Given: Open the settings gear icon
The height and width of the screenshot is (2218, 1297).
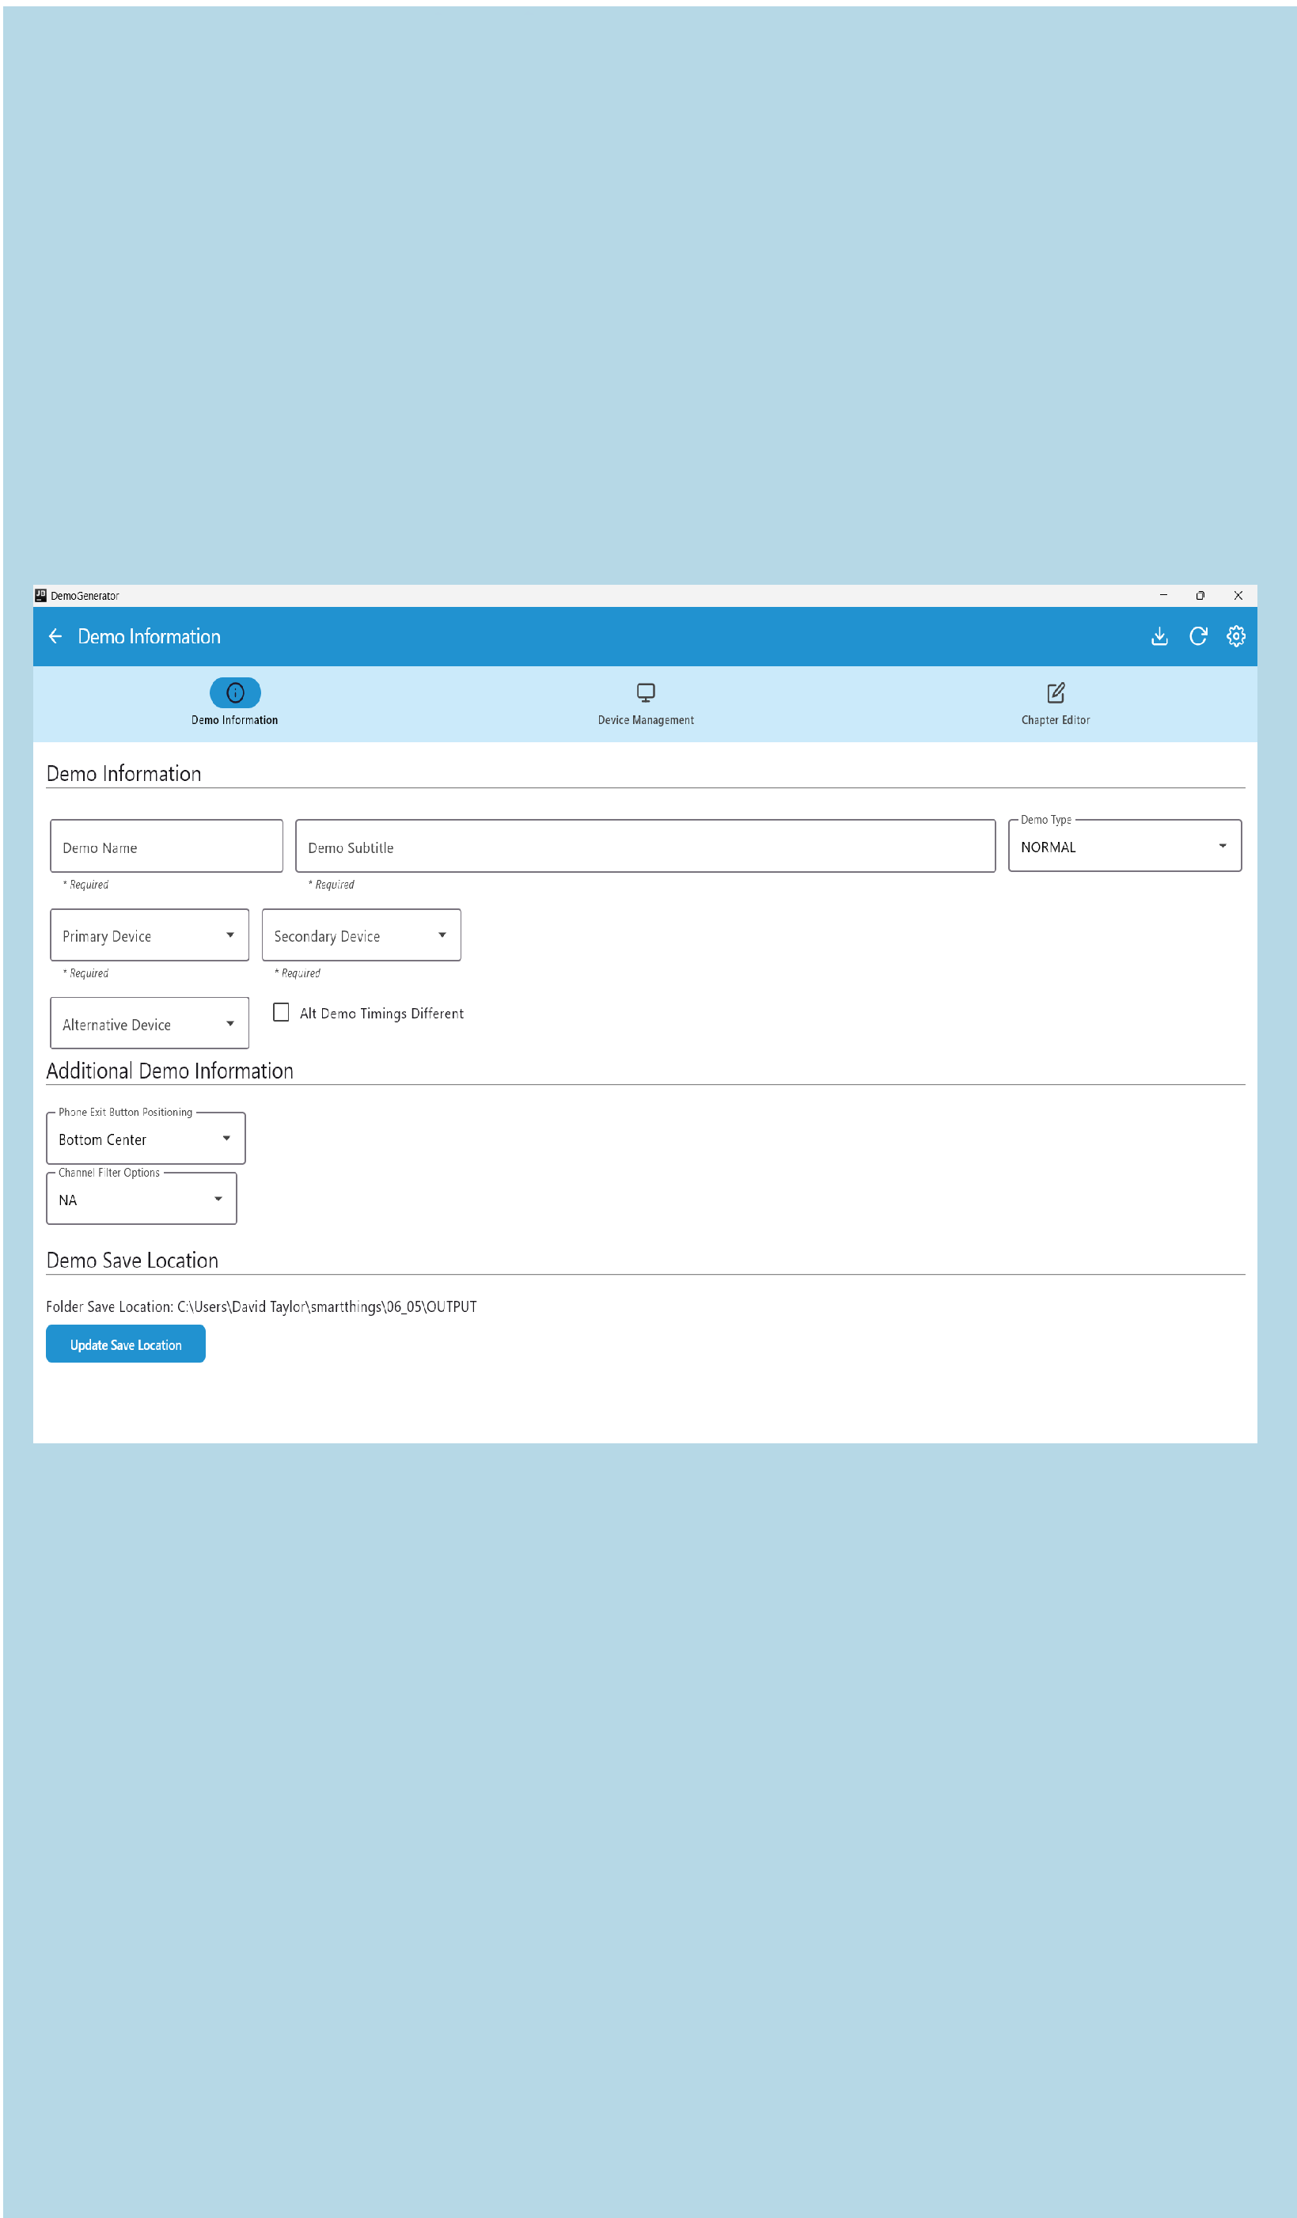Looking at the screenshot, I should (1235, 635).
